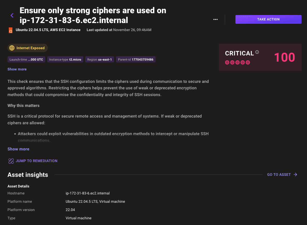Click the back arrow chevron
This screenshot has width=307, height=225.
[12, 16]
